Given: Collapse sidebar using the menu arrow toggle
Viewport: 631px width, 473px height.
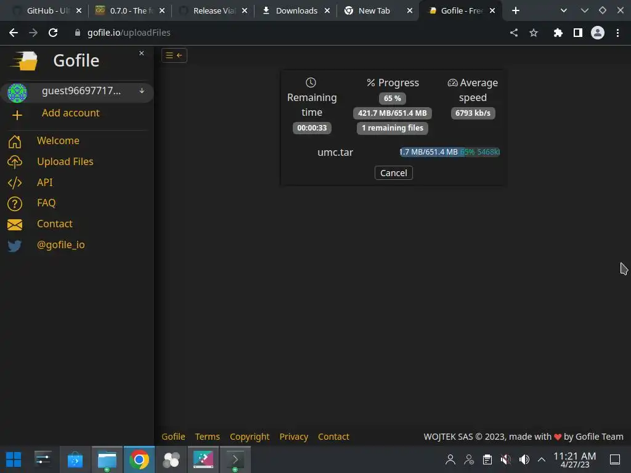Looking at the screenshot, I should (x=174, y=55).
